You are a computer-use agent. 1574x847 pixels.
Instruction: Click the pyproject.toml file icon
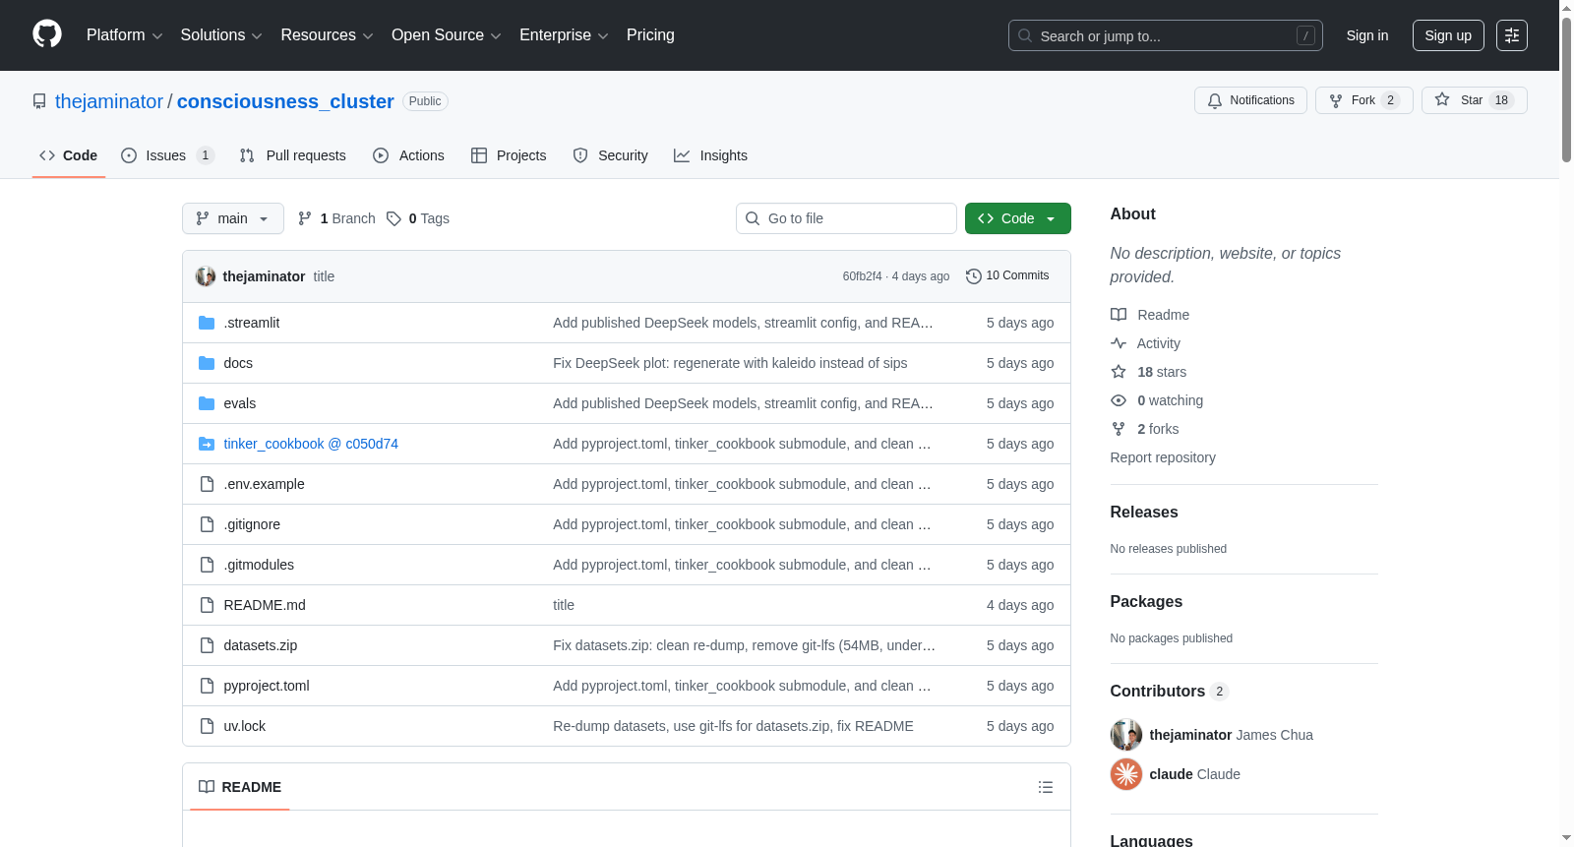pos(207,686)
